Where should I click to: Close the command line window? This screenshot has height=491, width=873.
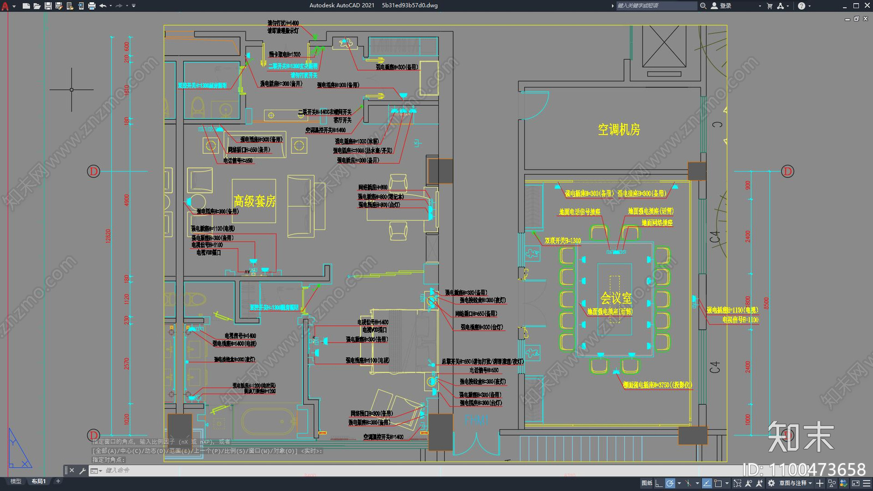point(72,470)
